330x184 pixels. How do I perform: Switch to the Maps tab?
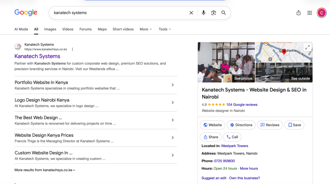click(102, 29)
